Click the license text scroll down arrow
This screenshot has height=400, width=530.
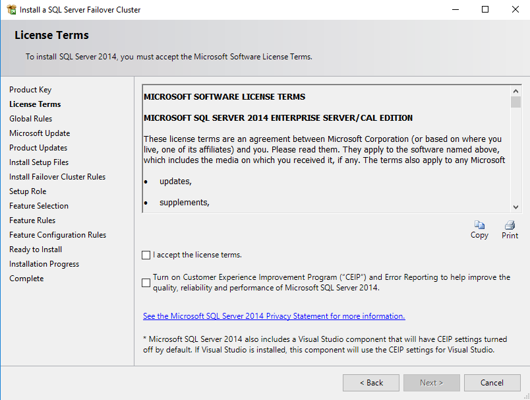tap(515, 207)
